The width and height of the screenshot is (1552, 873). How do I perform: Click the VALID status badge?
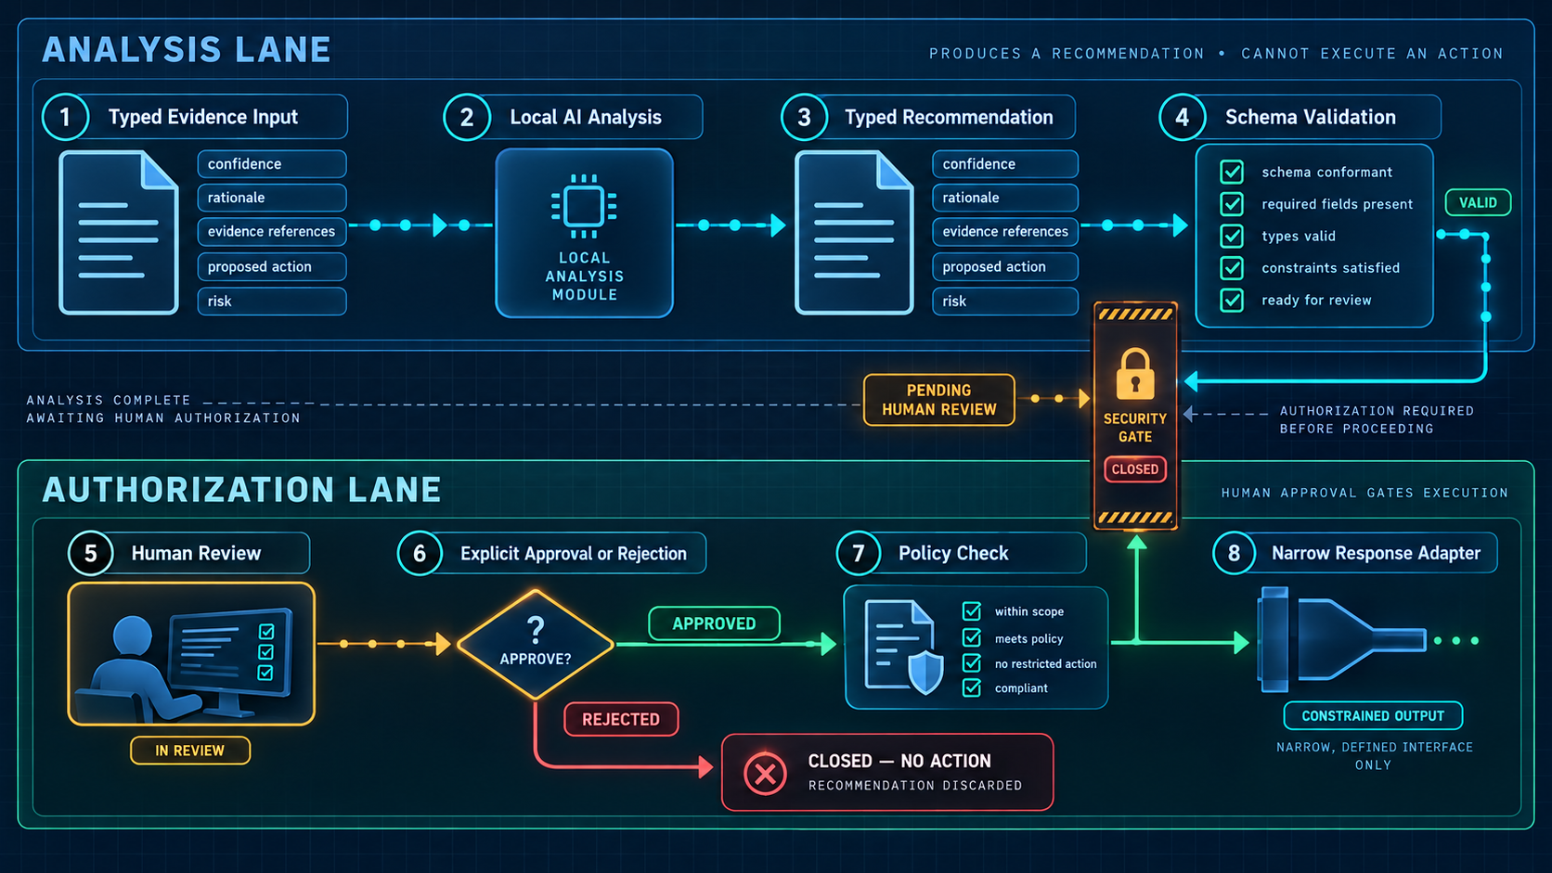[x=1478, y=202]
